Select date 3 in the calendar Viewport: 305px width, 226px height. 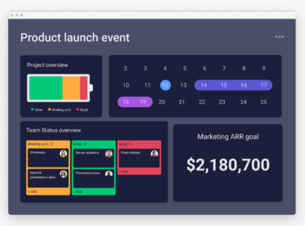pyautogui.click(x=145, y=69)
